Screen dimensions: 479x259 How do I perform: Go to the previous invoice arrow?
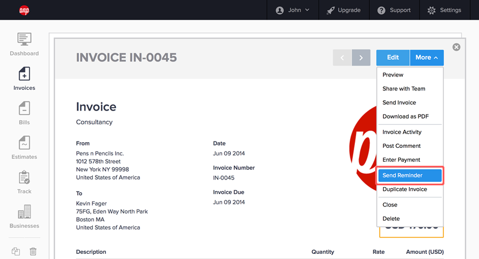coord(342,58)
